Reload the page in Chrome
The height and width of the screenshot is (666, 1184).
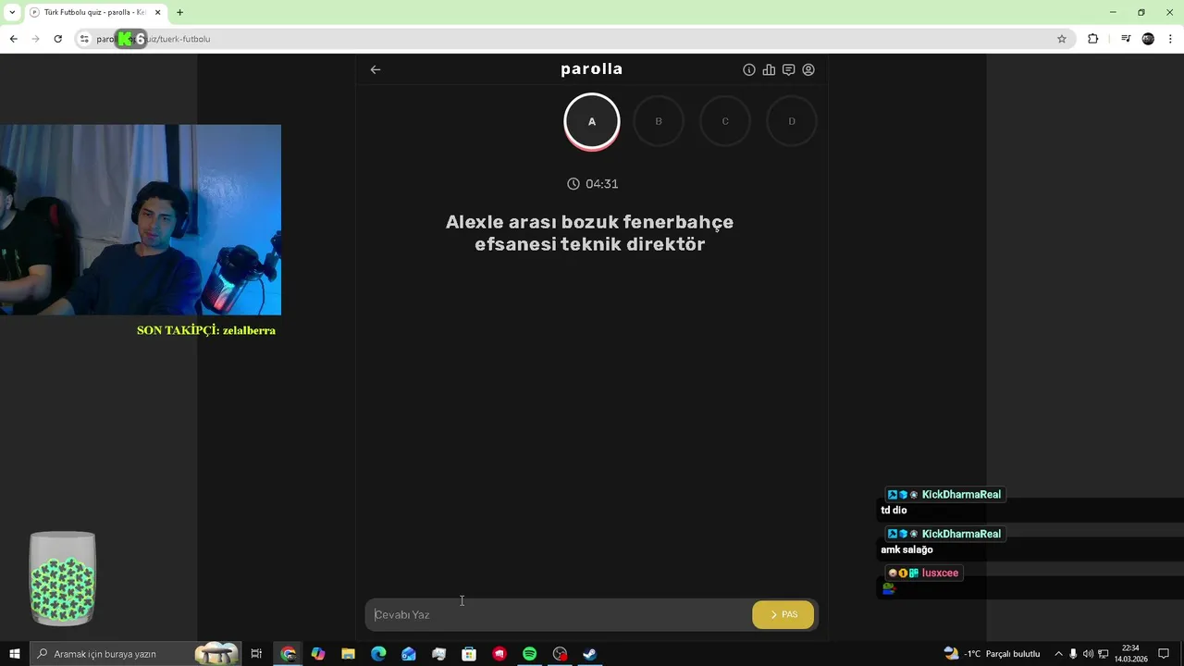pyautogui.click(x=57, y=39)
